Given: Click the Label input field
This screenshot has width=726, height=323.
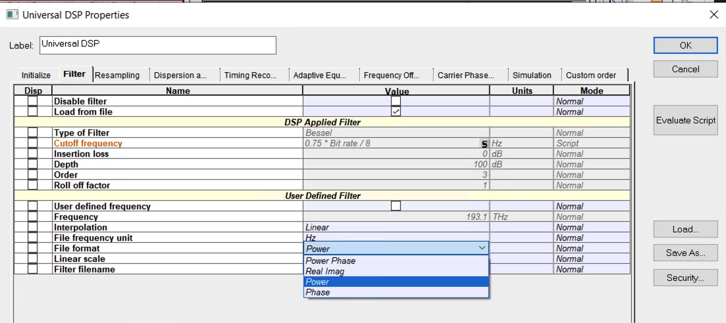Looking at the screenshot, I should tap(158, 45).
